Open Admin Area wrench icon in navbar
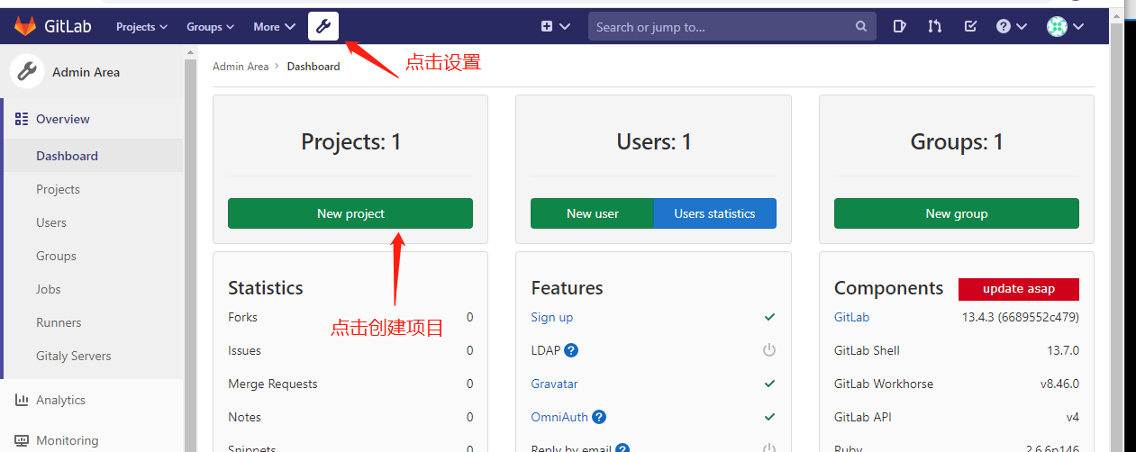The height and width of the screenshot is (452, 1136). 323,26
